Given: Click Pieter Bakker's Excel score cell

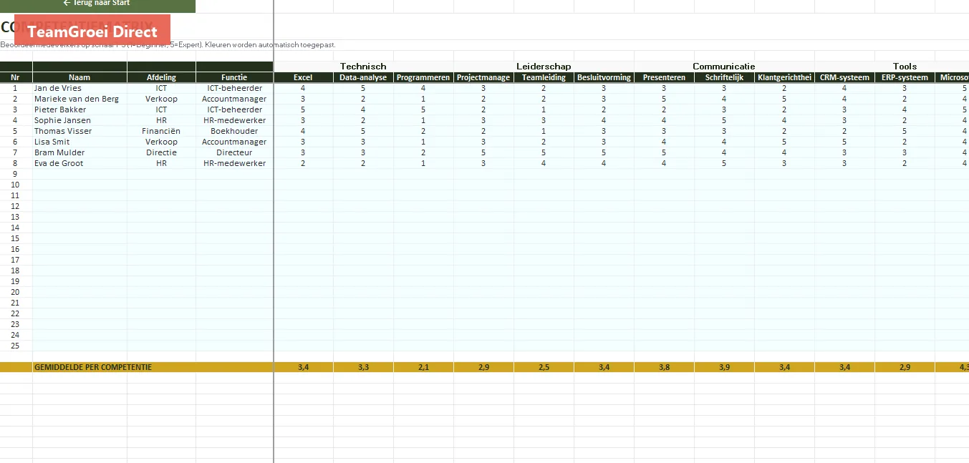Looking at the screenshot, I should (x=303, y=109).
